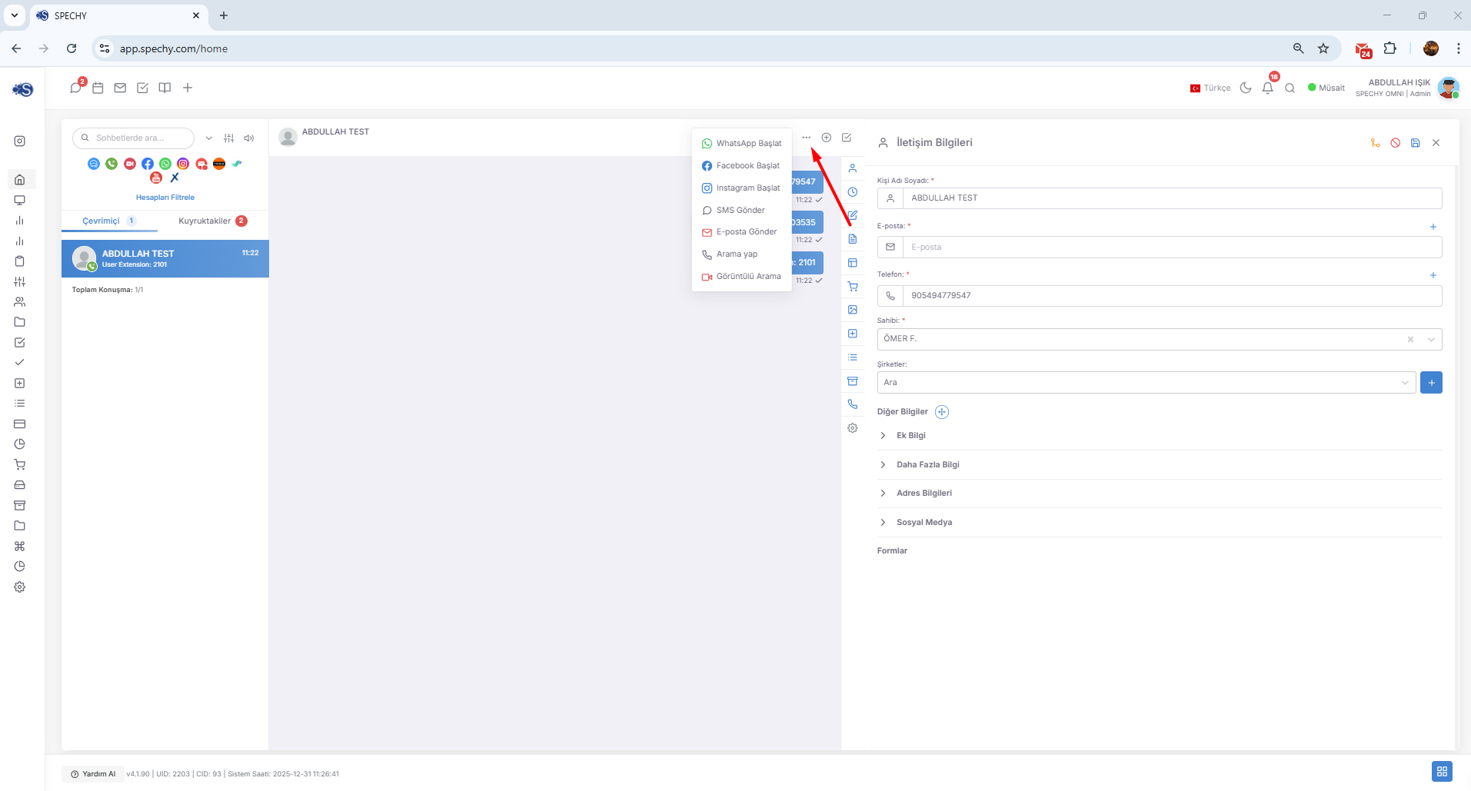The width and height of the screenshot is (1471, 791).
Task: Click the Hesapları Filtrele link
Action: coord(165,198)
